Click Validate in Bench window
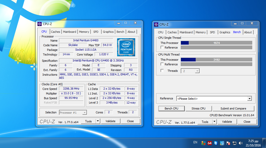Image resolution: width=266 pixels, height=148 pixels. [227, 122]
